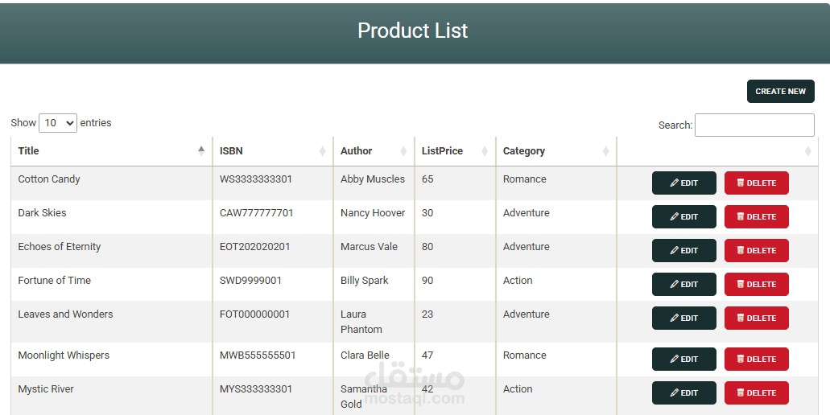Click the sort arrows on Author column
830x415 pixels.
[403, 151]
